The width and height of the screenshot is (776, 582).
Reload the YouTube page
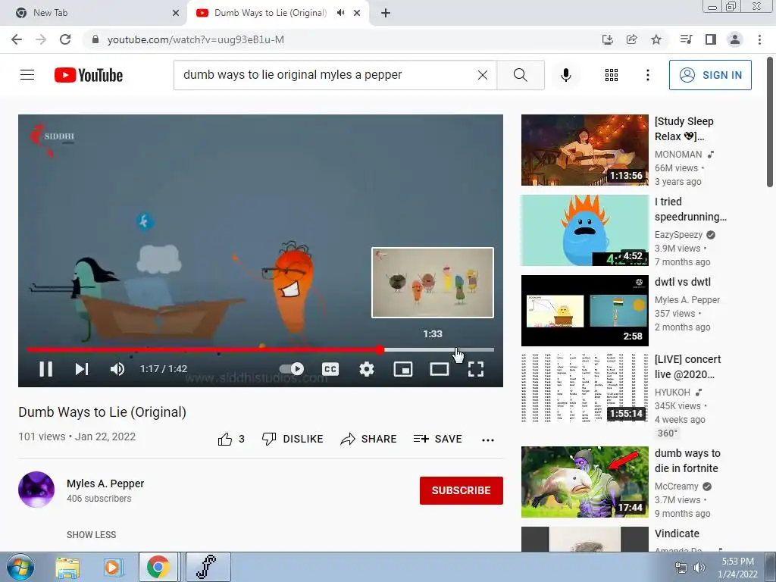tap(65, 39)
